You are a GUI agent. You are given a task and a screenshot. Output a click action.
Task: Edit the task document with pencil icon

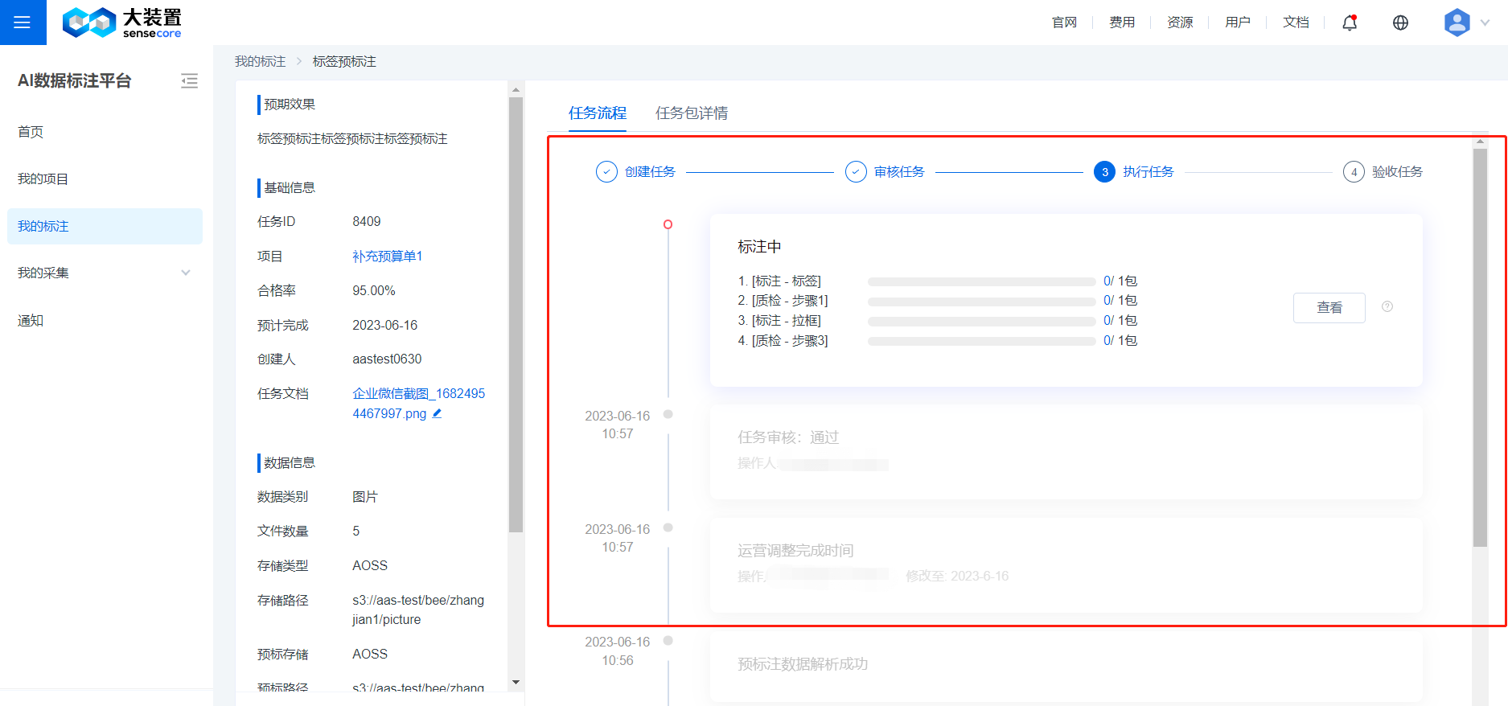438,413
